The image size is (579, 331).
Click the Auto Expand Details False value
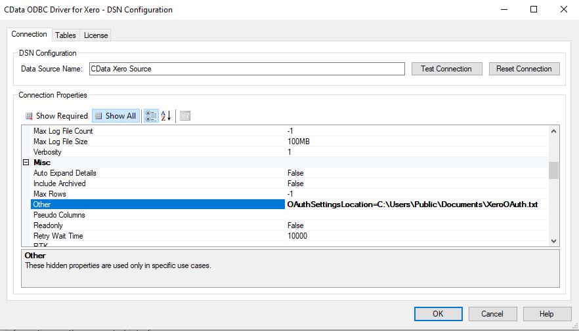point(295,173)
